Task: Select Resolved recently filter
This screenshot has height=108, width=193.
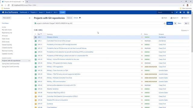Action: click(x=7, y=51)
